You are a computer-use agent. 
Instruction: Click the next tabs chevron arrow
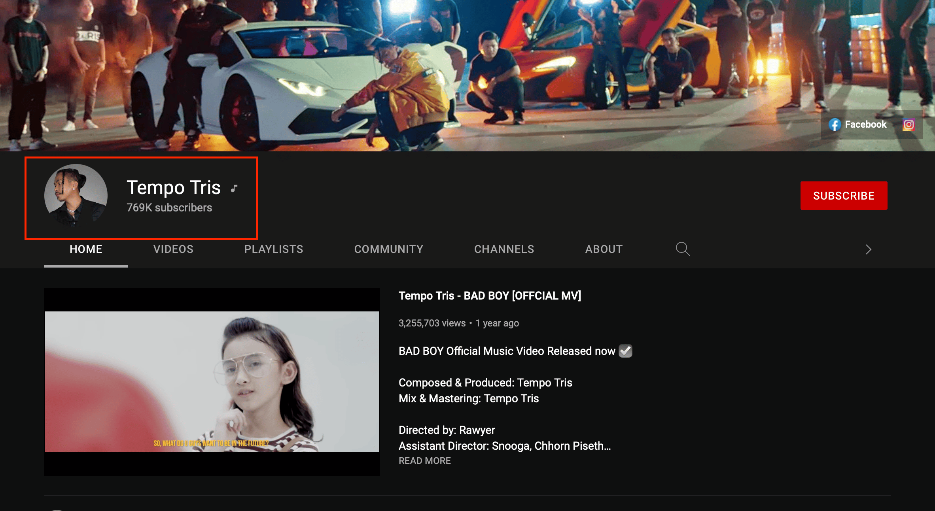[868, 249]
